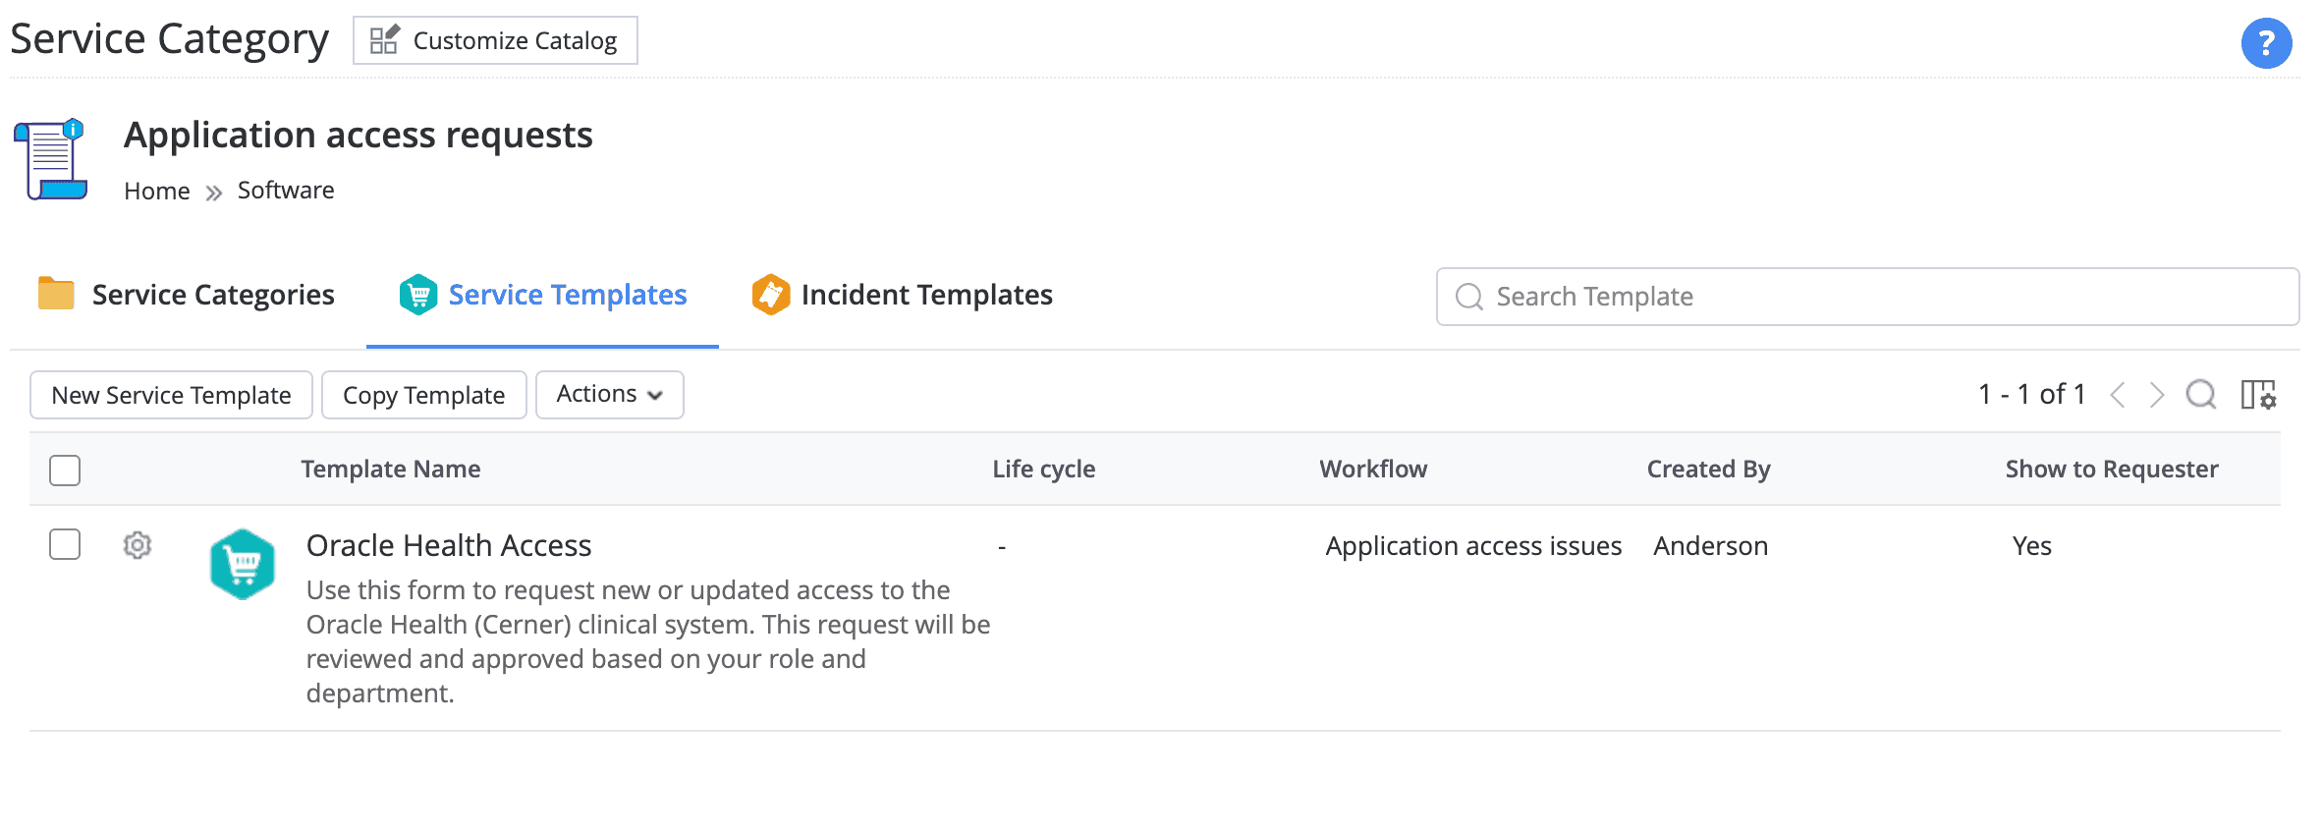Open the Oracle Health Access template
Screen dimensions: 2322x831
[449, 545]
